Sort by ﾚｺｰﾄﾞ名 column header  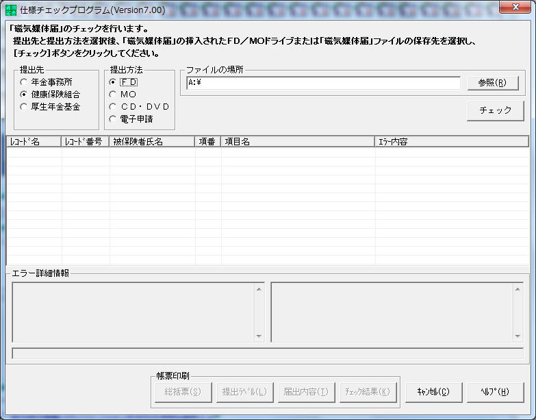click(34, 142)
